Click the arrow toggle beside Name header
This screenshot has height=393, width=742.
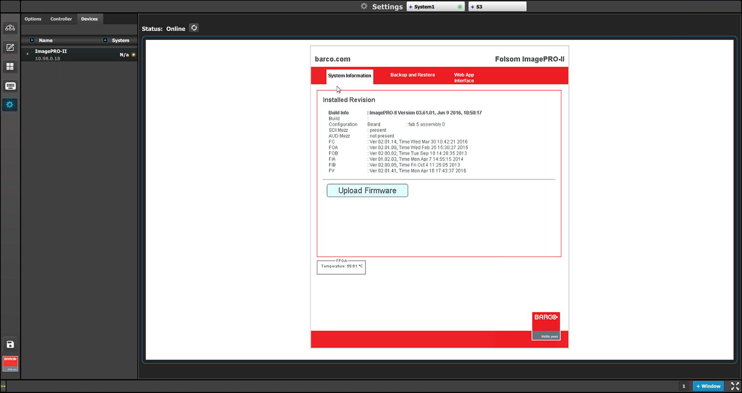[32, 40]
